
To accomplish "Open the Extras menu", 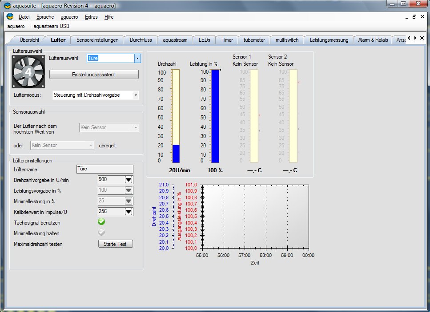I will coord(91,17).
